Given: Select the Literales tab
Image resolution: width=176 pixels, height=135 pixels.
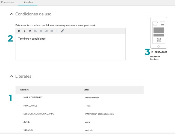Looking at the screenshot, I should coord(28,2).
